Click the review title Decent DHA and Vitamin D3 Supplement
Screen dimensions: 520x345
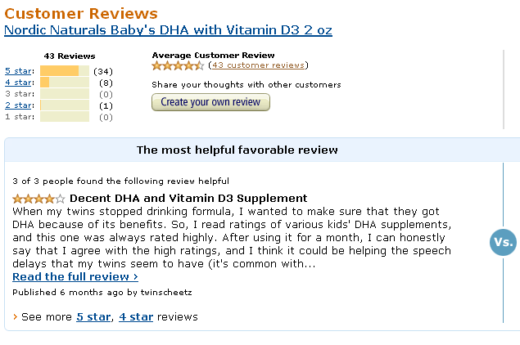point(188,199)
